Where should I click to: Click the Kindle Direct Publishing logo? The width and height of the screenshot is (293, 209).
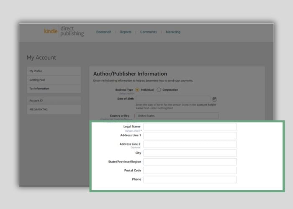tap(64, 31)
